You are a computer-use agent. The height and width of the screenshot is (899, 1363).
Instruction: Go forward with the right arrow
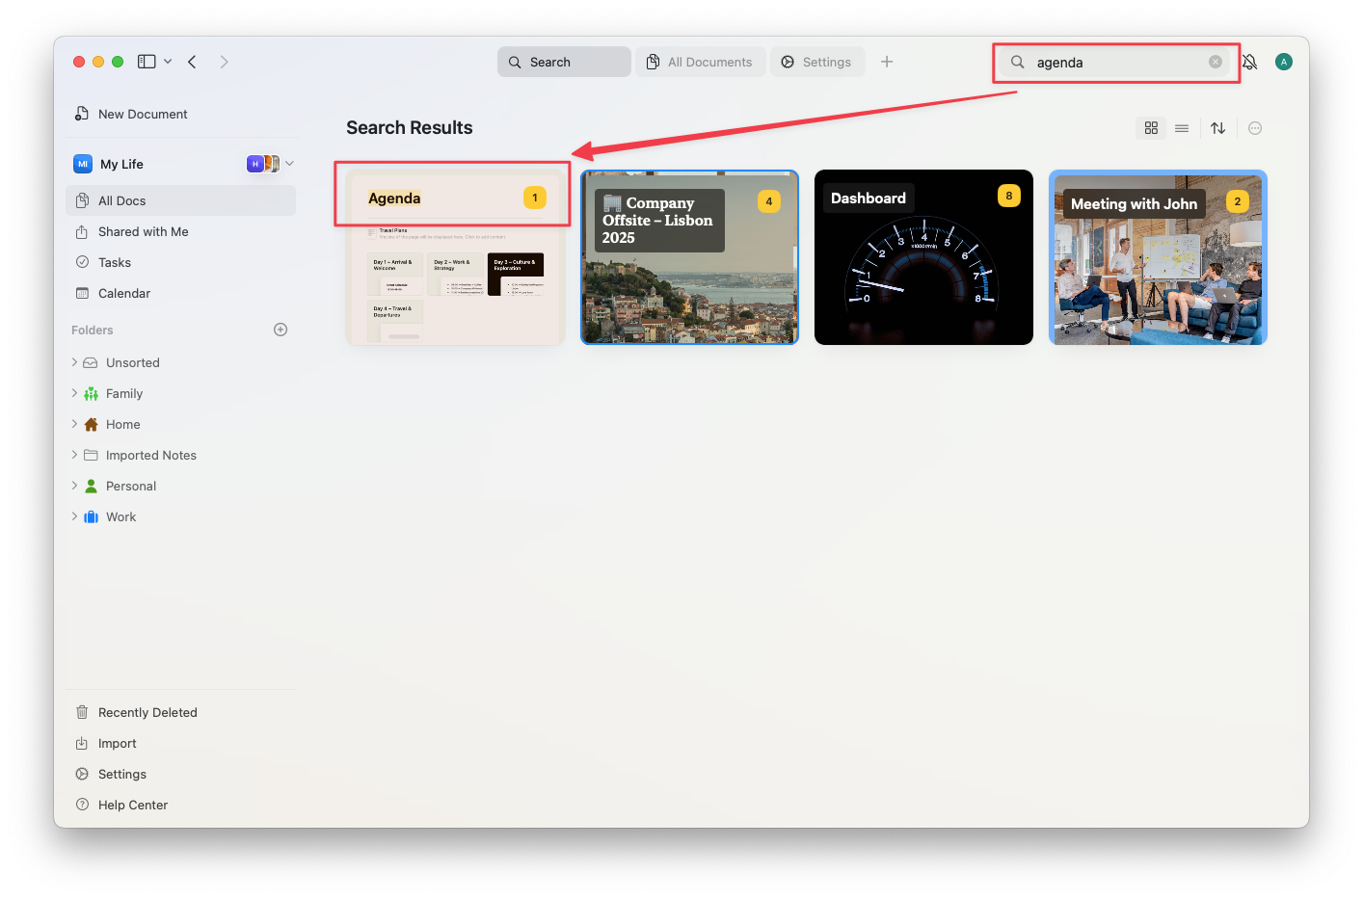tap(224, 62)
